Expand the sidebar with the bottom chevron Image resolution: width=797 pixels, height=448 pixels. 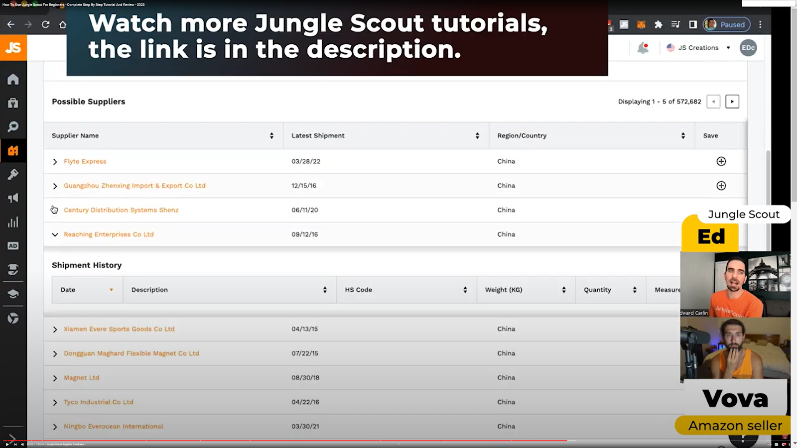pos(12,438)
